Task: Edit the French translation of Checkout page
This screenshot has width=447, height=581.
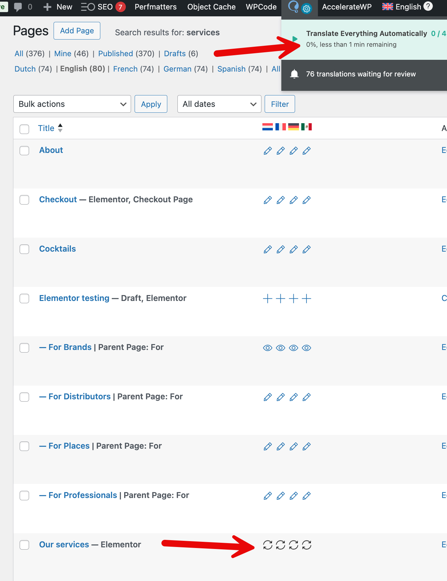Action: 280,200
